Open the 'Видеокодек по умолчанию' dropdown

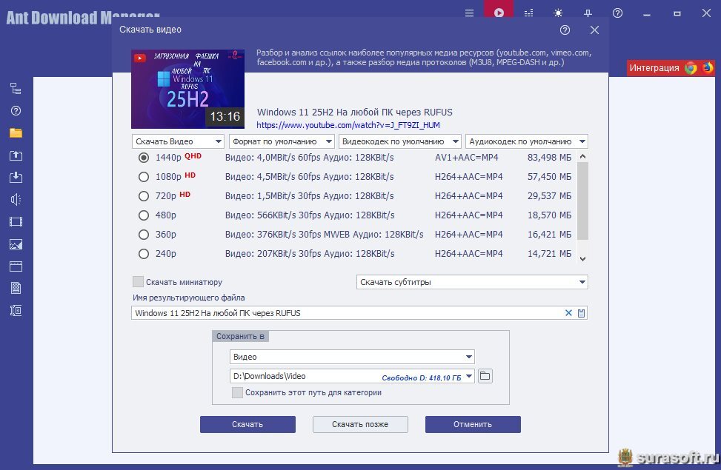[x=399, y=141]
